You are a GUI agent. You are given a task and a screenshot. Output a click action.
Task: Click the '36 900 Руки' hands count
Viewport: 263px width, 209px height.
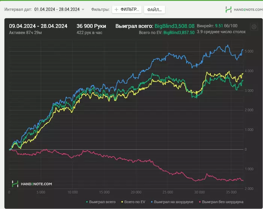91,26
